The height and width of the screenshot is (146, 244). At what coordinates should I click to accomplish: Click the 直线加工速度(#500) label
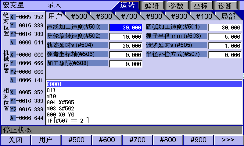click(x=77, y=27)
